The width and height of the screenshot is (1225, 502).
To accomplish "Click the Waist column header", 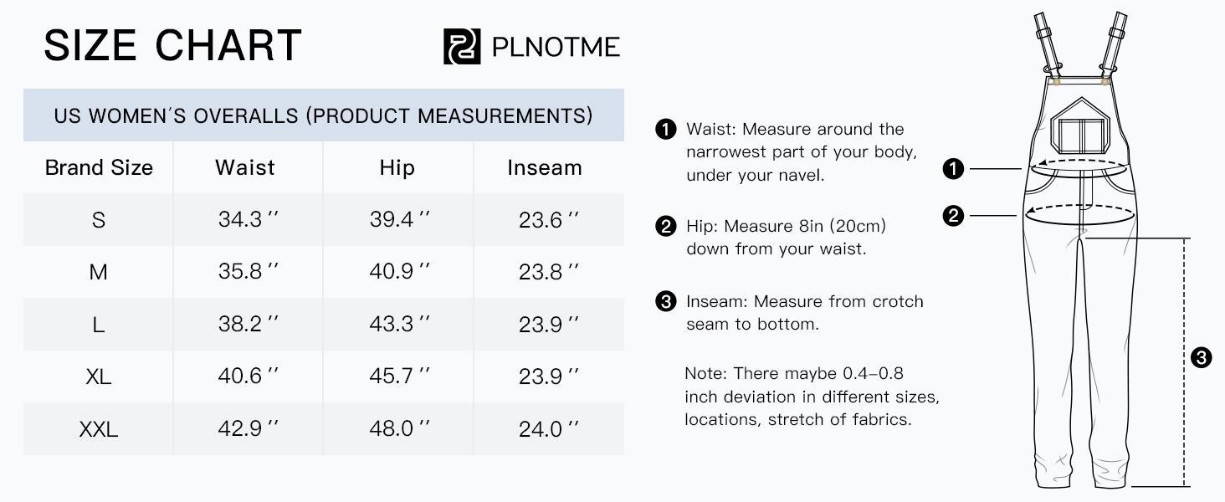I will coord(245,167).
